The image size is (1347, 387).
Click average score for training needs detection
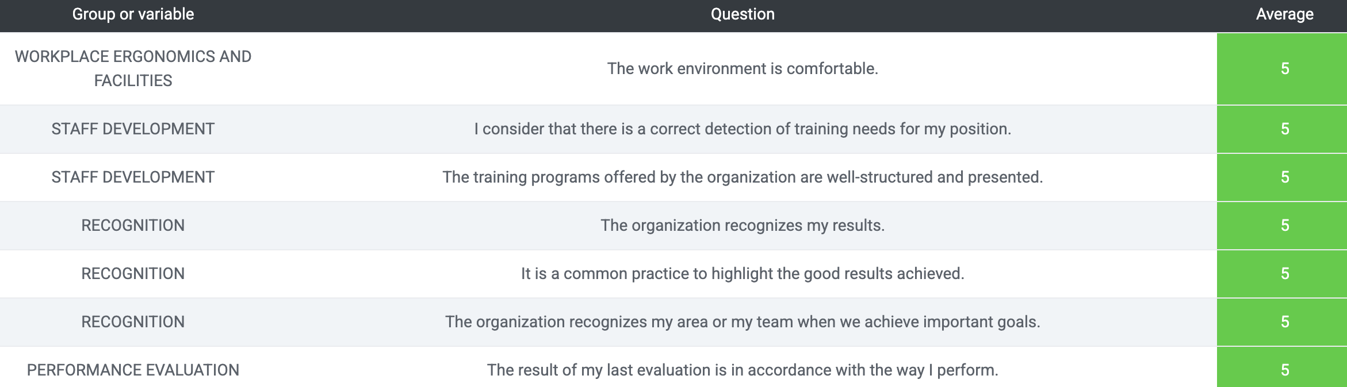point(1282,129)
